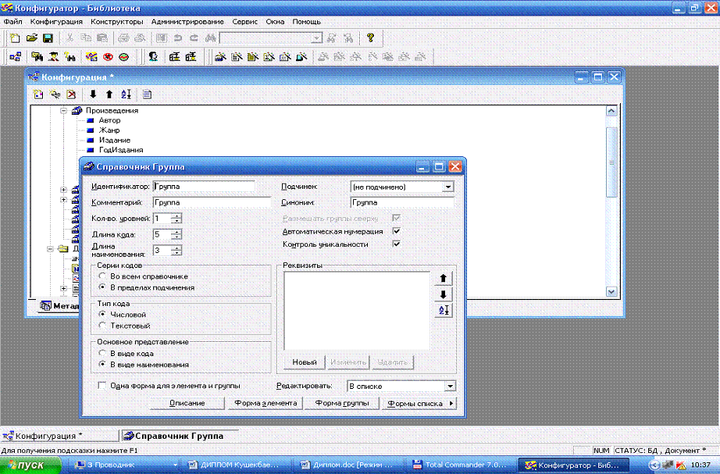Collapse the Произведения tree node
720x474 pixels.
coord(64,111)
